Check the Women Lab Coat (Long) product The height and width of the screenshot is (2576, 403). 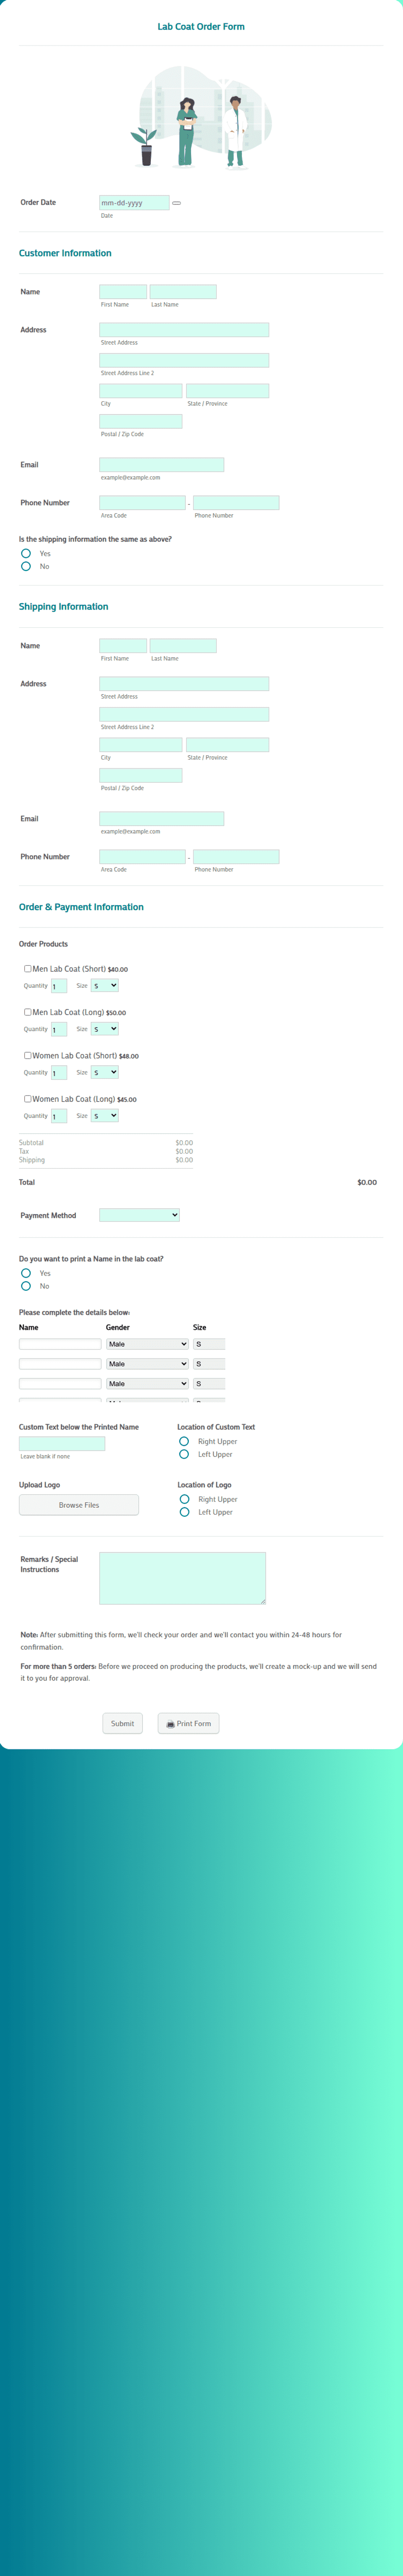(28, 1098)
